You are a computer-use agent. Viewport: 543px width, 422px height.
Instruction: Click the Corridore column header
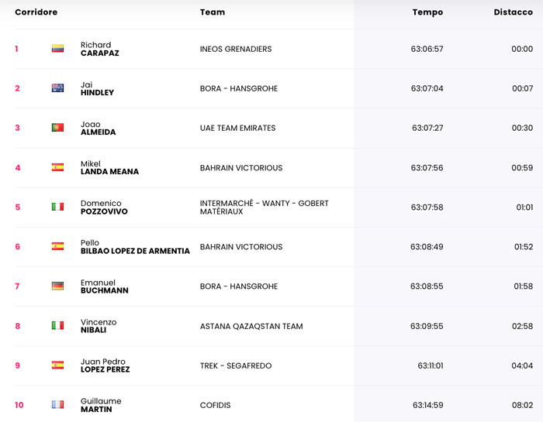36,12
